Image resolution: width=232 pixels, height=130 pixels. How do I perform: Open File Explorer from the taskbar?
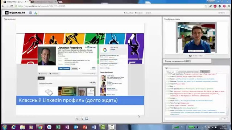[22, 127]
